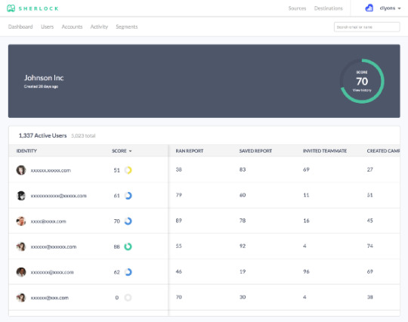Sort by the SCORE column arrow

click(x=131, y=151)
